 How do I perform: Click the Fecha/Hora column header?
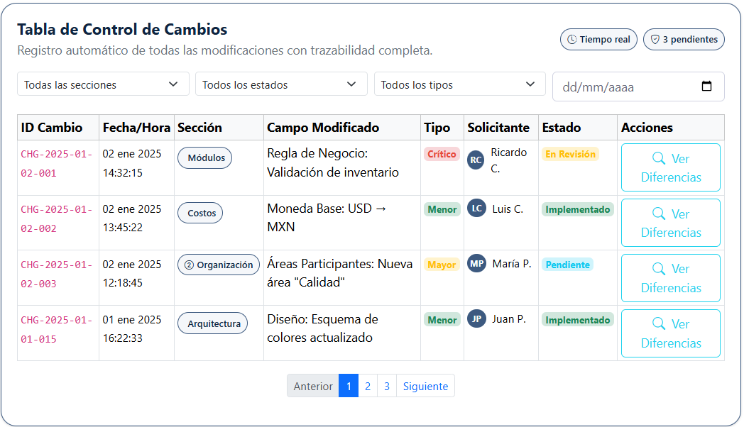click(136, 128)
